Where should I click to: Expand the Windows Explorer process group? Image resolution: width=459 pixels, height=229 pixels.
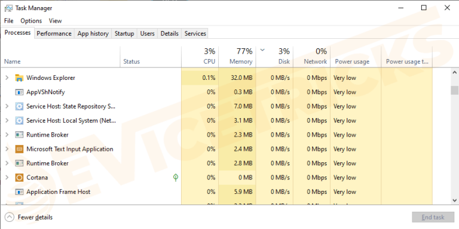coord(7,78)
